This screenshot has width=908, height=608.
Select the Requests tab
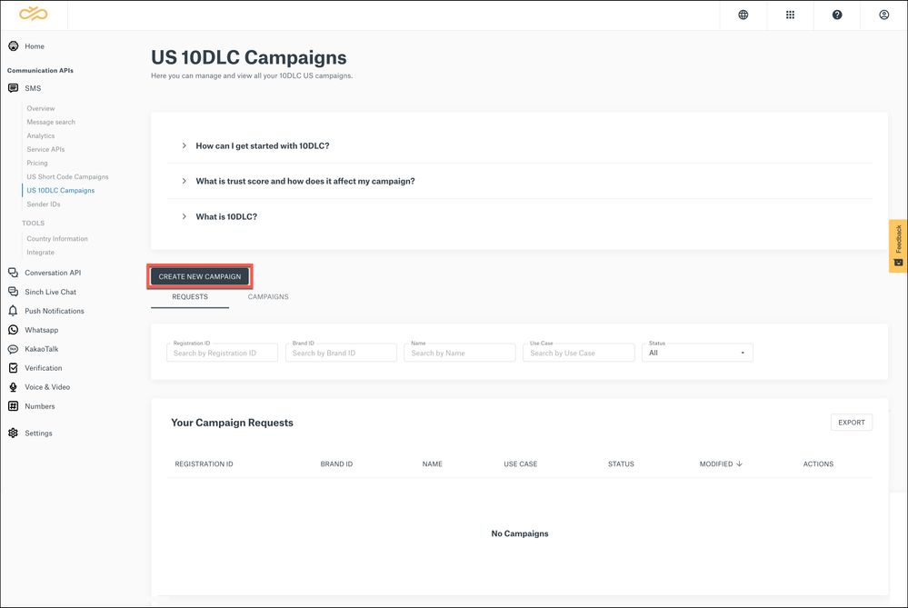coord(190,297)
